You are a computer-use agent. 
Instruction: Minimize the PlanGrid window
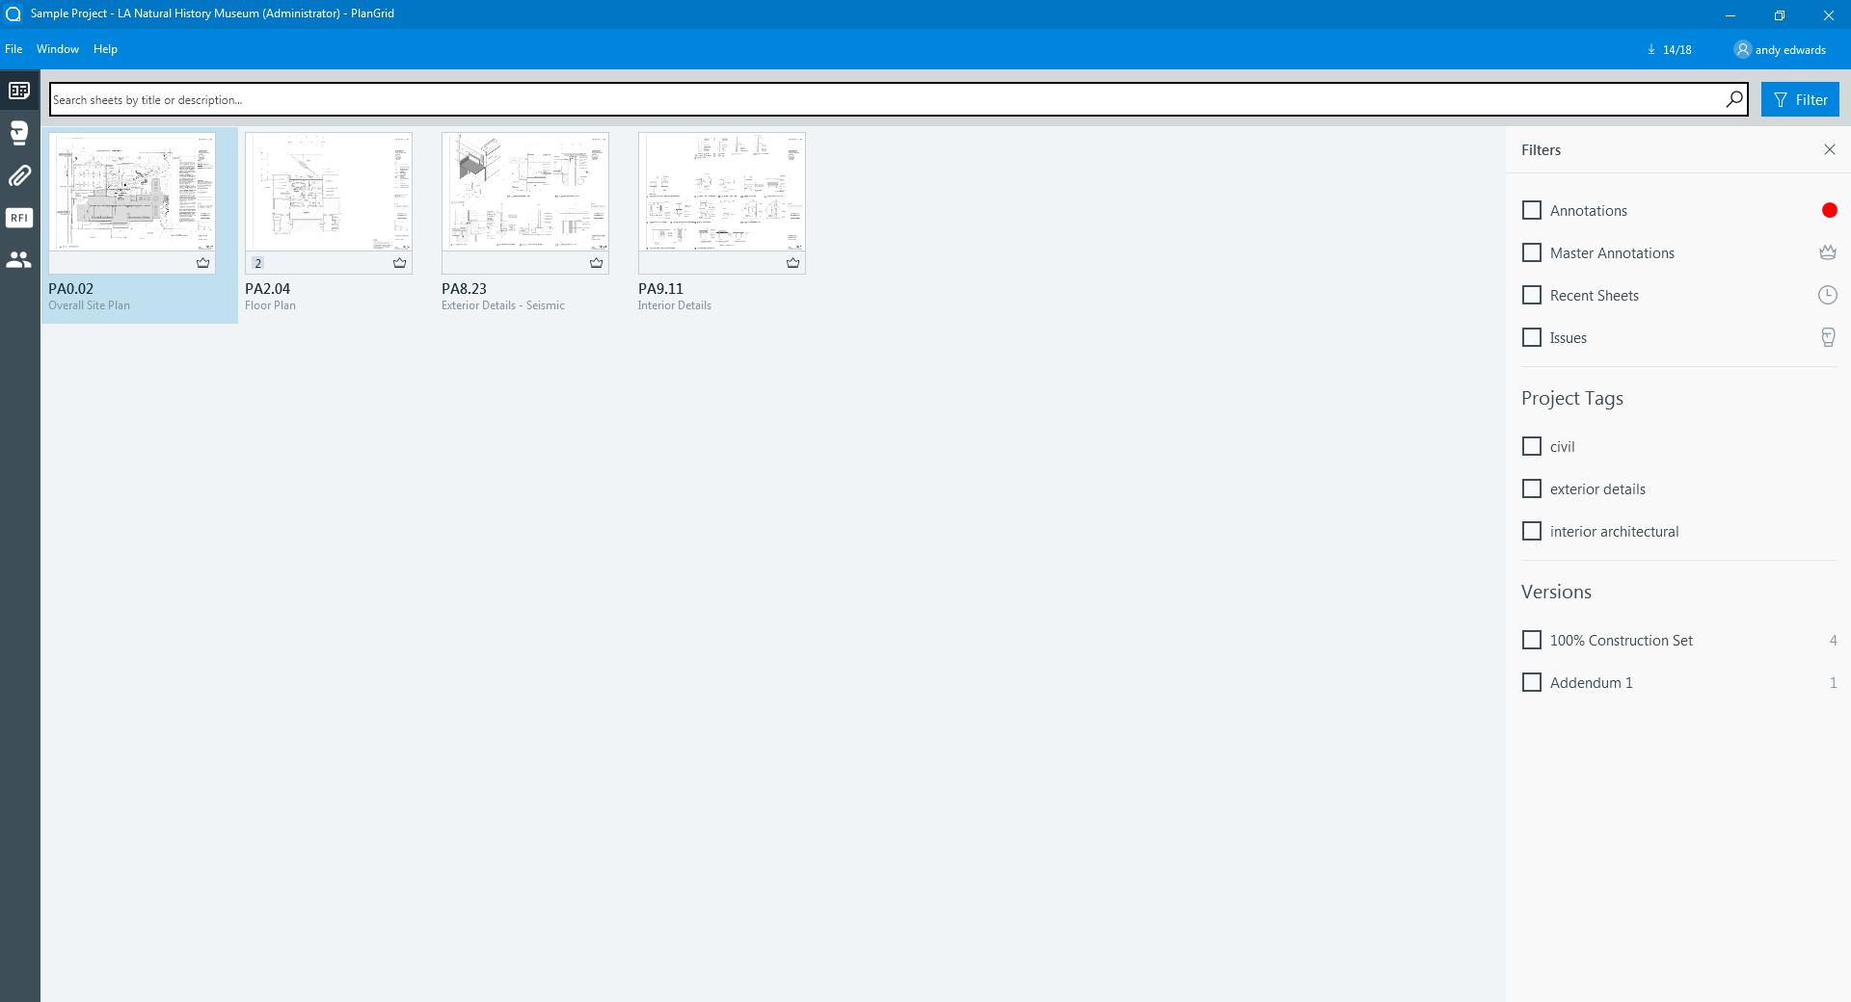(x=1730, y=14)
